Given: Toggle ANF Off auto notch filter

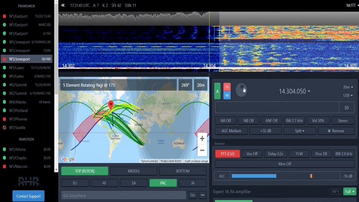Looking at the screenshot, I should pyautogui.click(x=271, y=121).
